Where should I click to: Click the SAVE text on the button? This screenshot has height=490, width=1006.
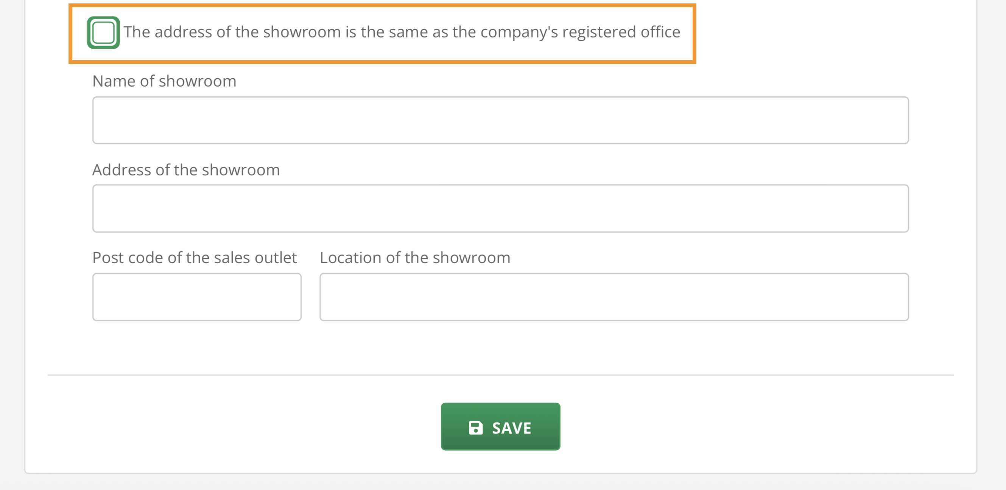(x=512, y=428)
